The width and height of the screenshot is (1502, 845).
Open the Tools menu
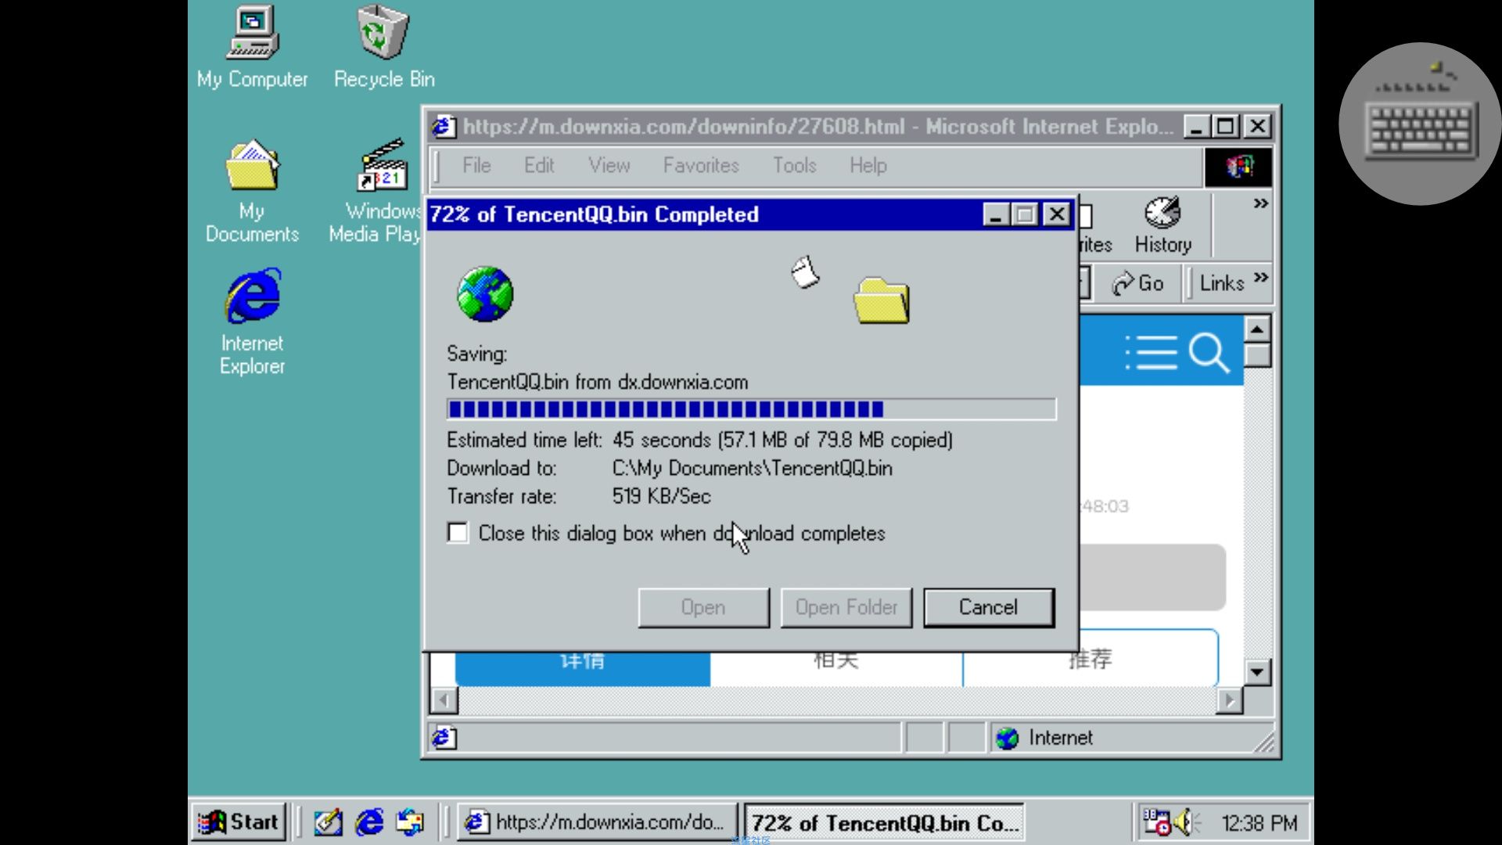click(x=795, y=166)
